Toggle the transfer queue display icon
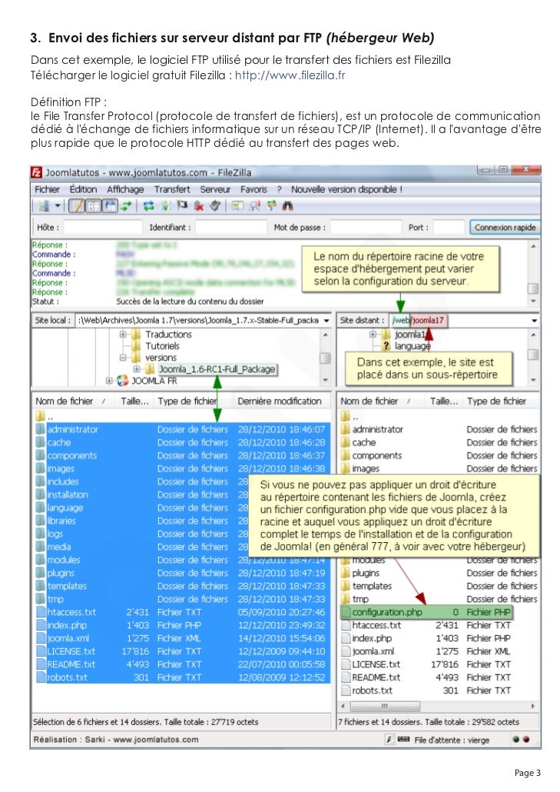 pos(126,205)
